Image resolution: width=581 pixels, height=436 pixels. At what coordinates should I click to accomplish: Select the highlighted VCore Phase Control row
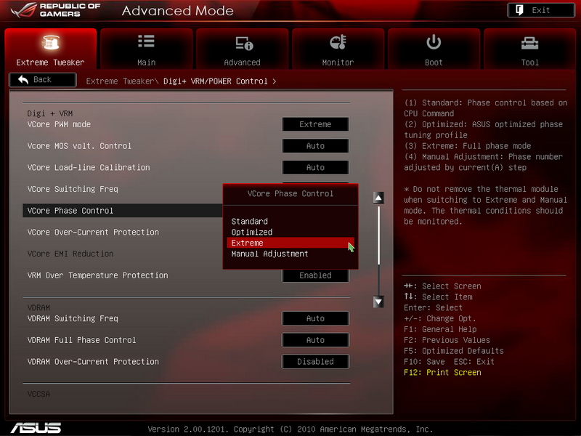tap(122, 211)
